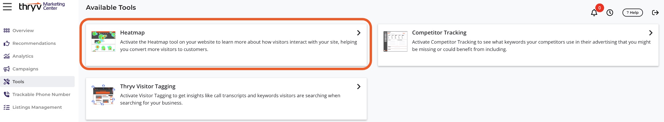Expand the Thryv Visitor Tagging chevron

pos(359,86)
